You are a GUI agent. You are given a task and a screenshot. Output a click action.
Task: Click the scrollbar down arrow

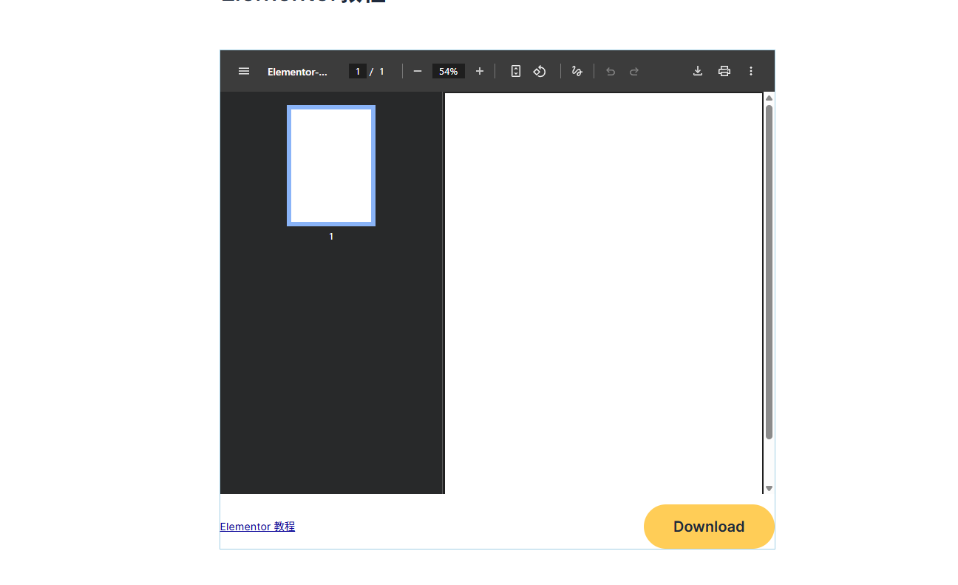point(769,488)
